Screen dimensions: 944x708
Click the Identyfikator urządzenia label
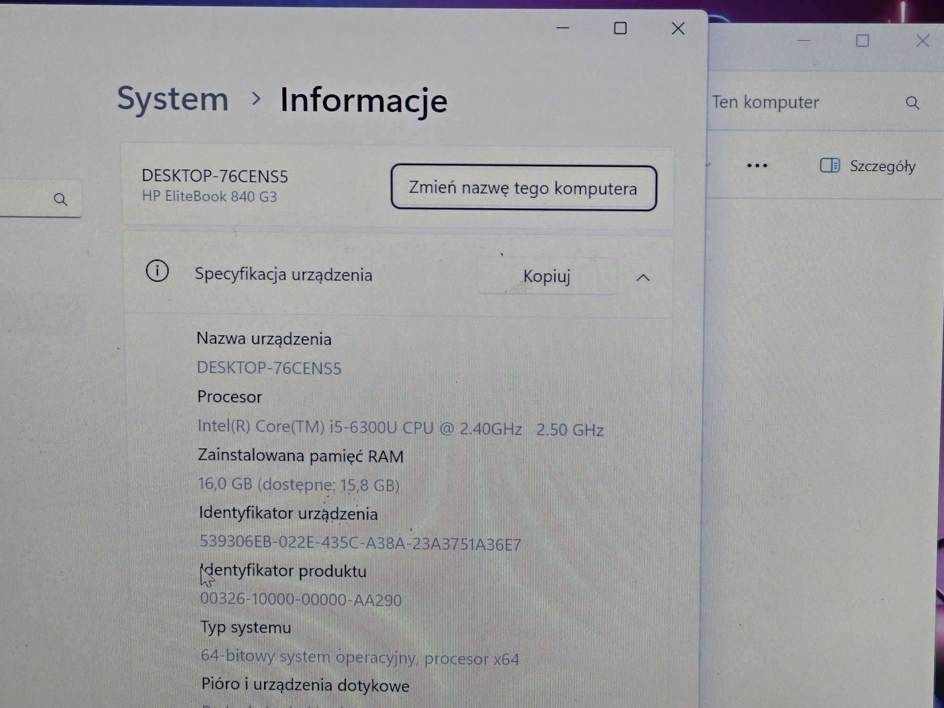pyautogui.click(x=288, y=514)
